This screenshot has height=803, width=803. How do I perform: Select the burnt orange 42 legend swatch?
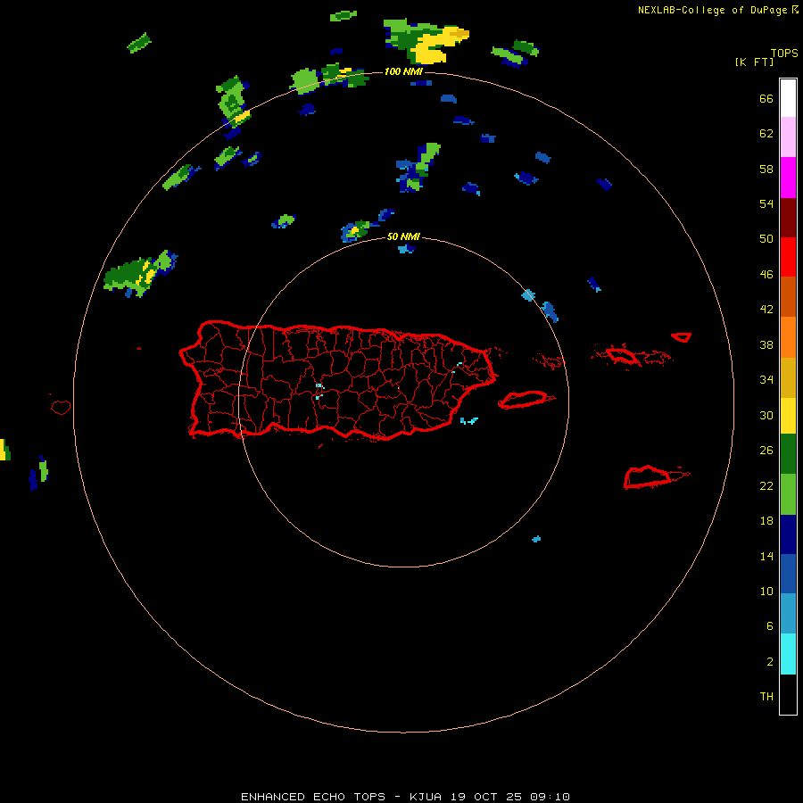(788, 297)
